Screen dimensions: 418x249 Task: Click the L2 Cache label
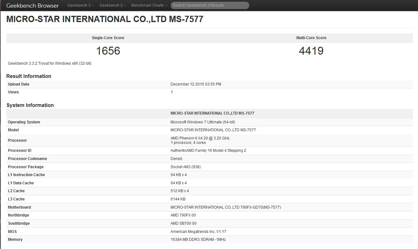pos(16,191)
